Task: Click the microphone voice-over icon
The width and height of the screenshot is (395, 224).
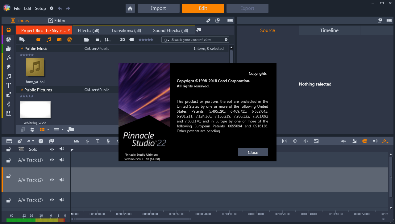Action: (x=108, y=141)
